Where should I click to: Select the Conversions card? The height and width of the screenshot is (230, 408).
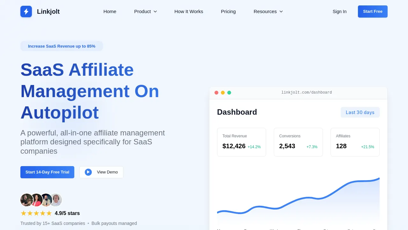click(x=298, y=142)
